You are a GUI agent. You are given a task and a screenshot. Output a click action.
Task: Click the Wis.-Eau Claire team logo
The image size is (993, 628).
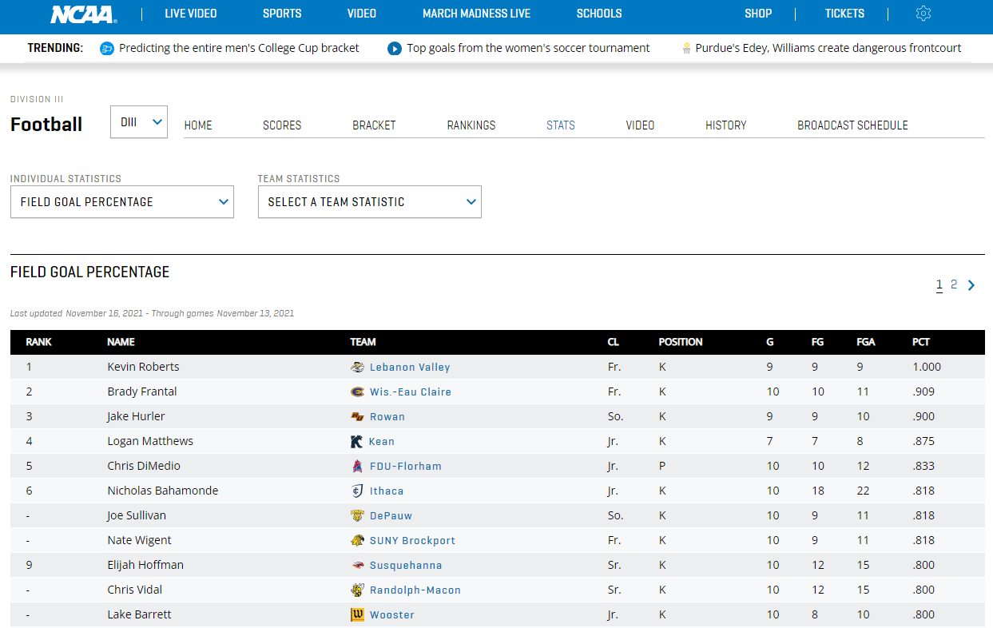(358, 392)
